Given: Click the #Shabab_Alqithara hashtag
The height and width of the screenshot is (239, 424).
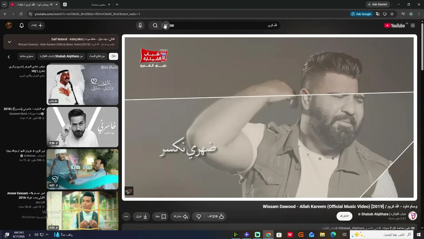Looking at the screenshot, I should pyautogui.click(x=351, y=228).
